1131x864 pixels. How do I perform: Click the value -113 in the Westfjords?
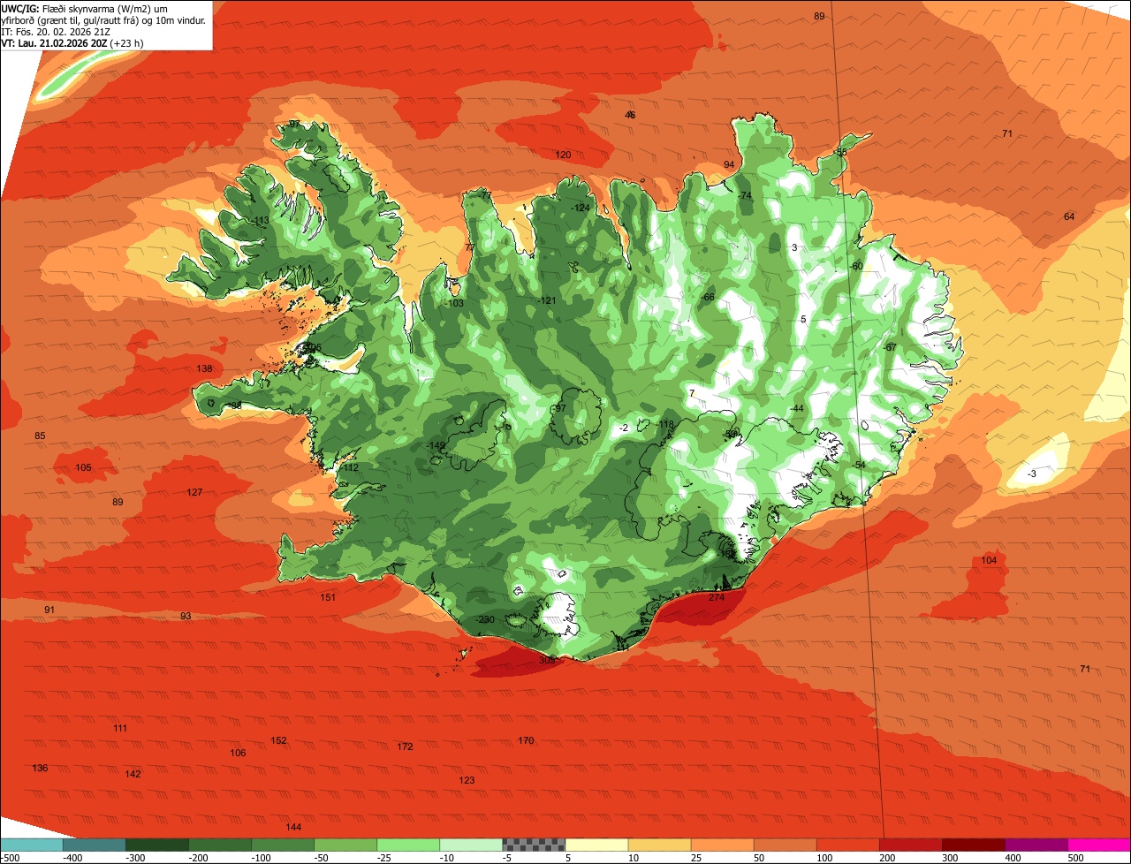tap(260, 221)
